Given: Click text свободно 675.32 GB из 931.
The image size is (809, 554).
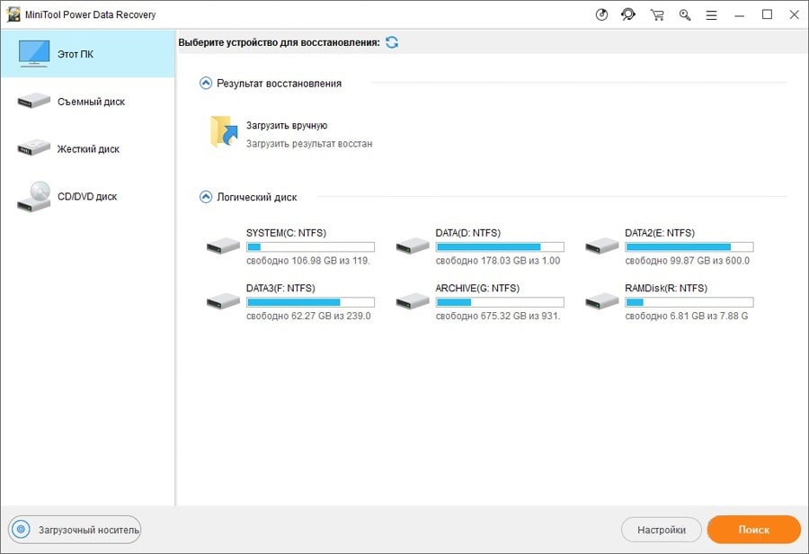Looking at the screenshot, I should (x=498, y=316).
